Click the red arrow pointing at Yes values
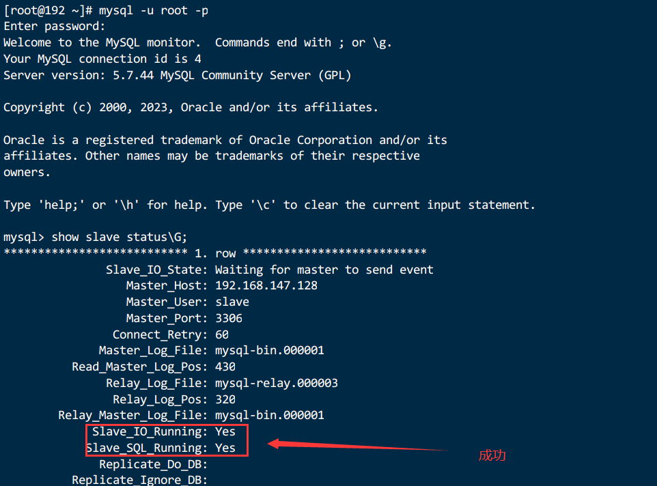 coord(357,446)
